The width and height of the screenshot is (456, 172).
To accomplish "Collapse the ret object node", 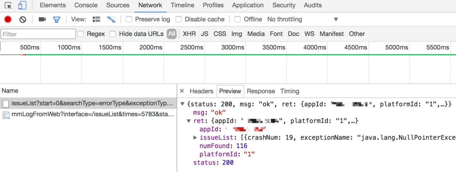I will click(x=189, y=121).
